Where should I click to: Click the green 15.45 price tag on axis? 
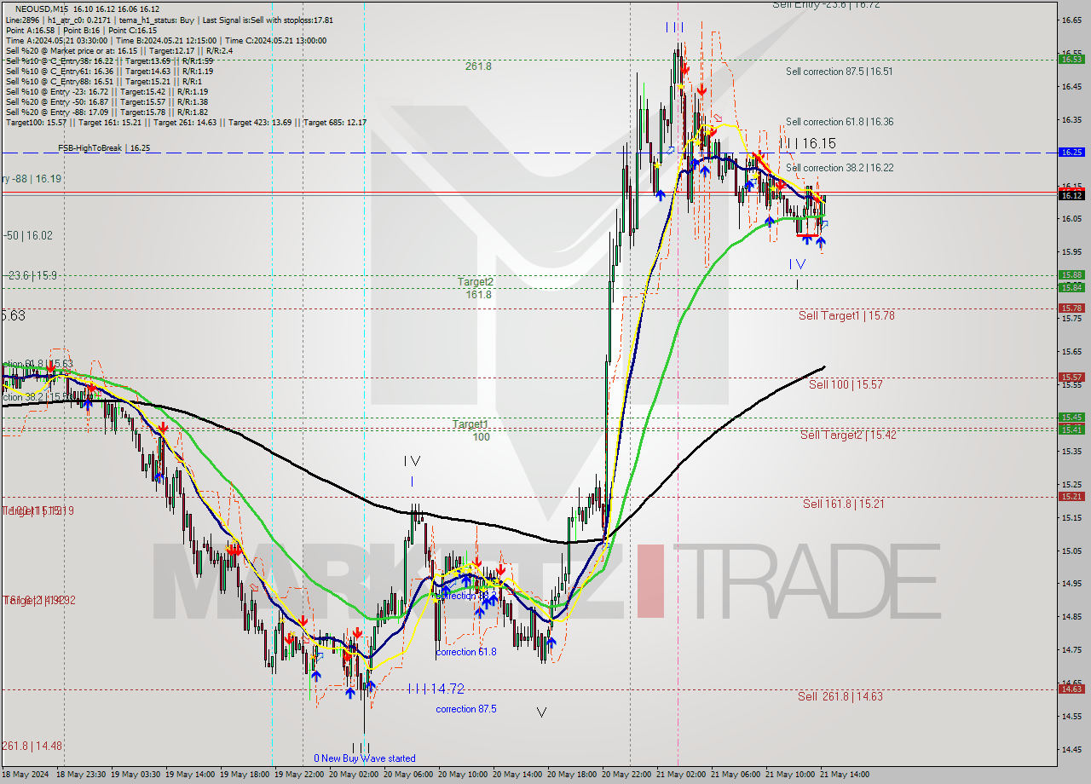1071,417
